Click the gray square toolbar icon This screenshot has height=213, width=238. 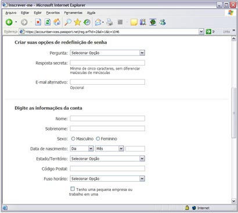pos(120,22)
